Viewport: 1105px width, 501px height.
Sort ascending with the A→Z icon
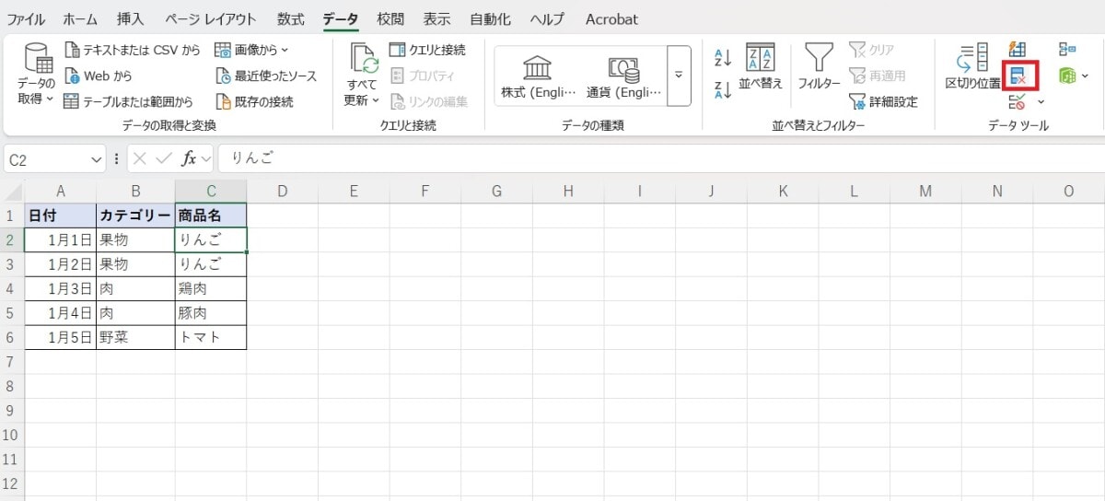pyautogui.click(x=723, y=58)
